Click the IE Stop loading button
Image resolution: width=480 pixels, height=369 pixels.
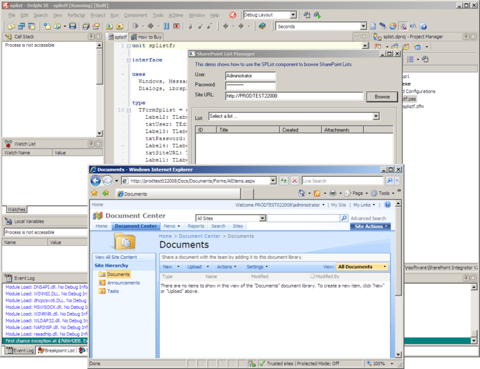pos(294,181)
